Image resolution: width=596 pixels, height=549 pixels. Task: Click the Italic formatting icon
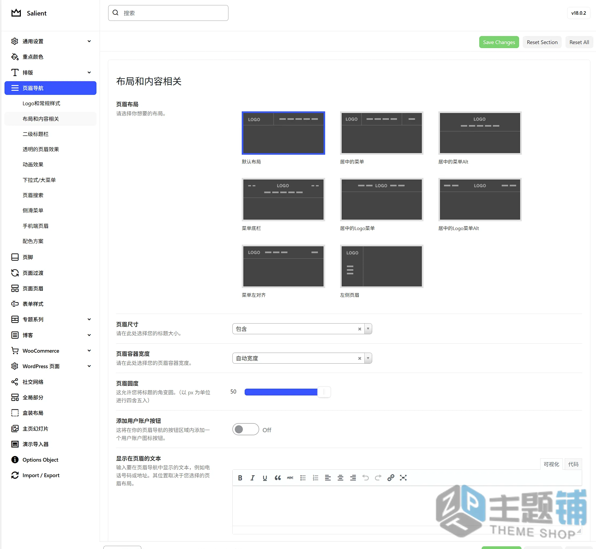tap(252, 478)
